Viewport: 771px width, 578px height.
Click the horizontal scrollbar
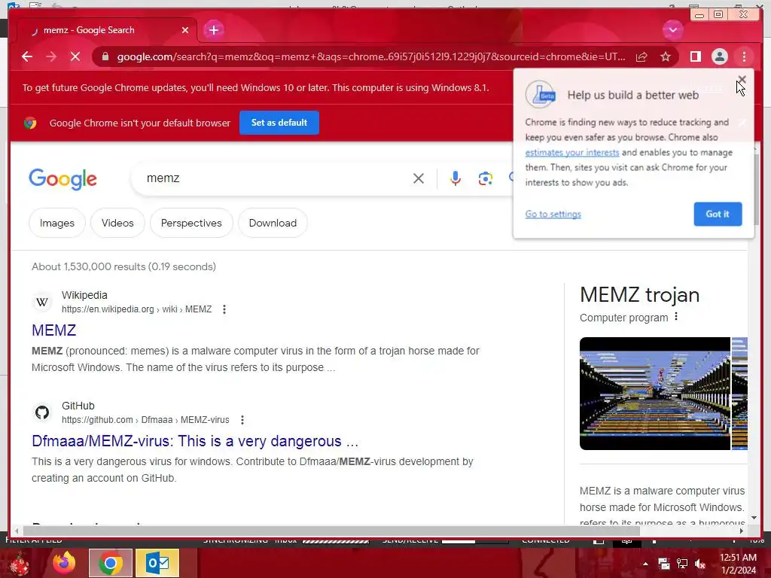click(332, 531)
